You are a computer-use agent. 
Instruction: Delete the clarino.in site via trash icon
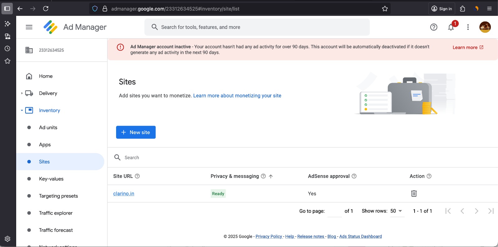414,193
